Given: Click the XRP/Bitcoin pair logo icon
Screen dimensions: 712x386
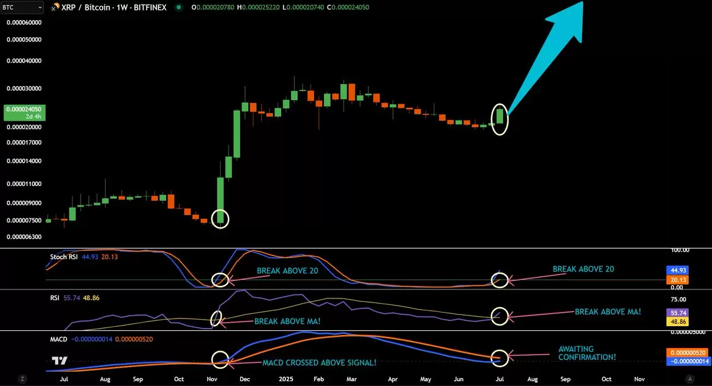Looking at the screenshot, I should tap(55, 8).
